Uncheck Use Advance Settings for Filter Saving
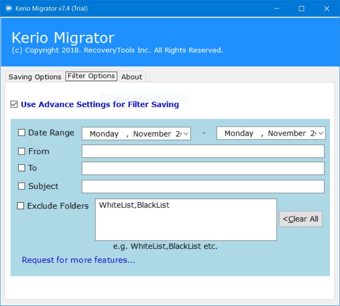This screenshot has height=306, width=340. (x=14, y=104)
